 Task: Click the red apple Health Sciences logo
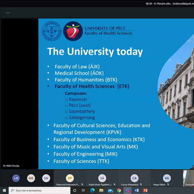(73, 31)
